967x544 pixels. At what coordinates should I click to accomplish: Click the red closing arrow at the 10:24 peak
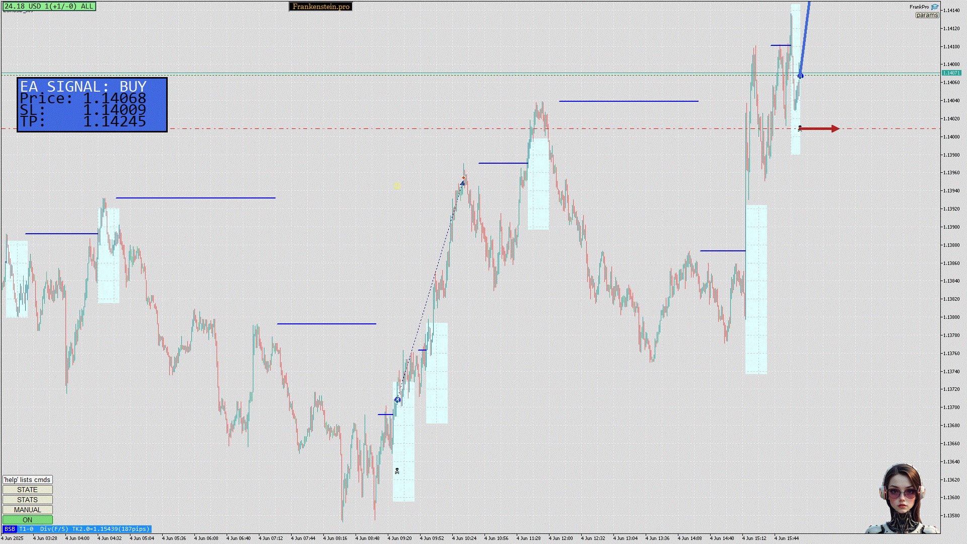click(x=463, y=179)
